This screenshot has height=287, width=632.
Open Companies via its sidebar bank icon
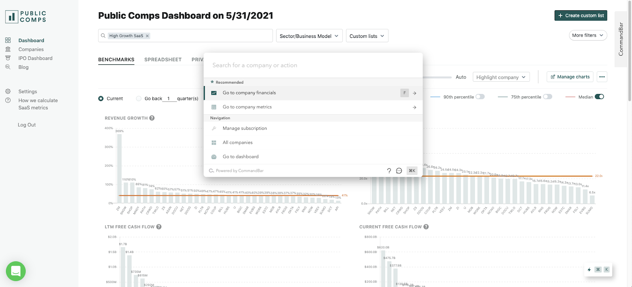click(x=8, y=49)
